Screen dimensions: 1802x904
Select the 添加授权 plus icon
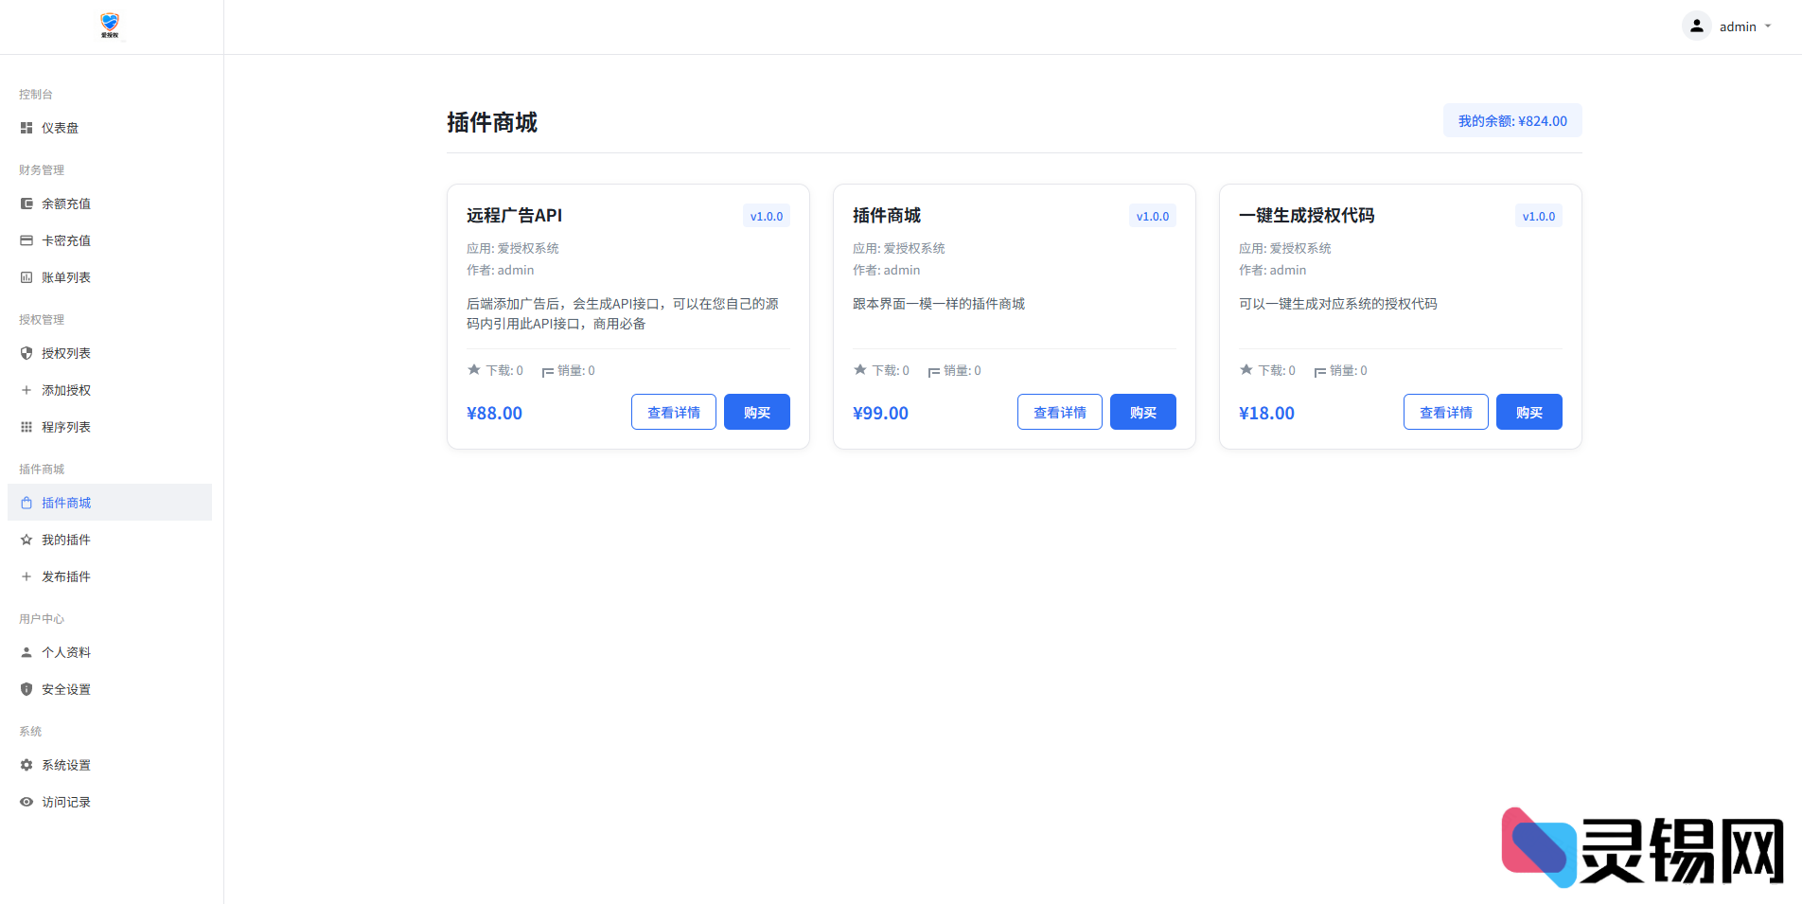pyautogui.click(x=26, y=389)
